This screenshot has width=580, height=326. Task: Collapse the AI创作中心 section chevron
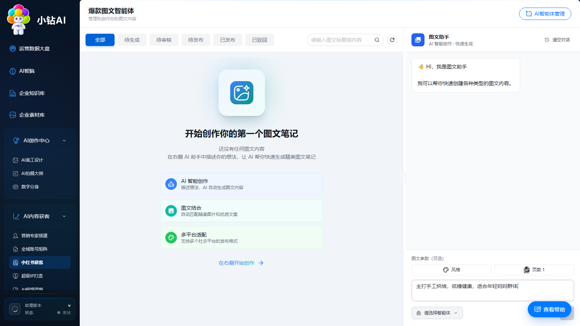(x=64, y=141)
